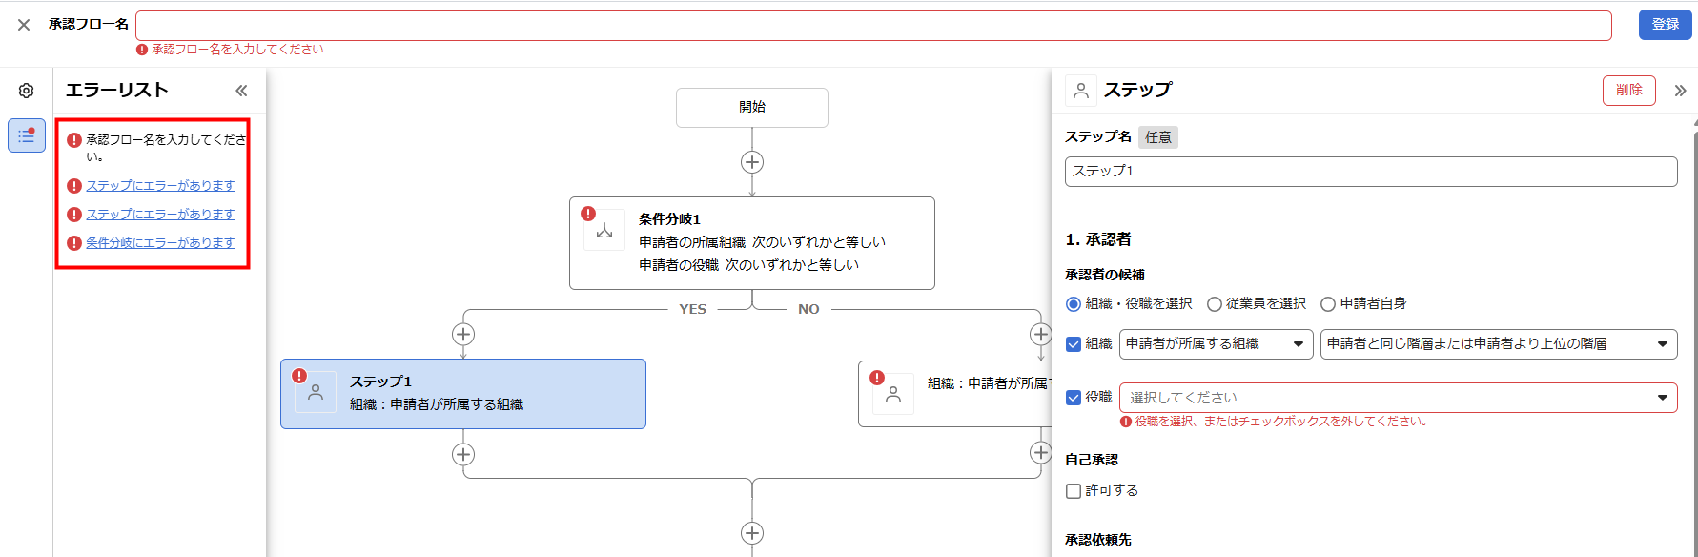Click the 削除 button in step panel
Image resolution: width=1698 pixels, height=557 pixels.
pyautogui.click(x=1628, y=91)
